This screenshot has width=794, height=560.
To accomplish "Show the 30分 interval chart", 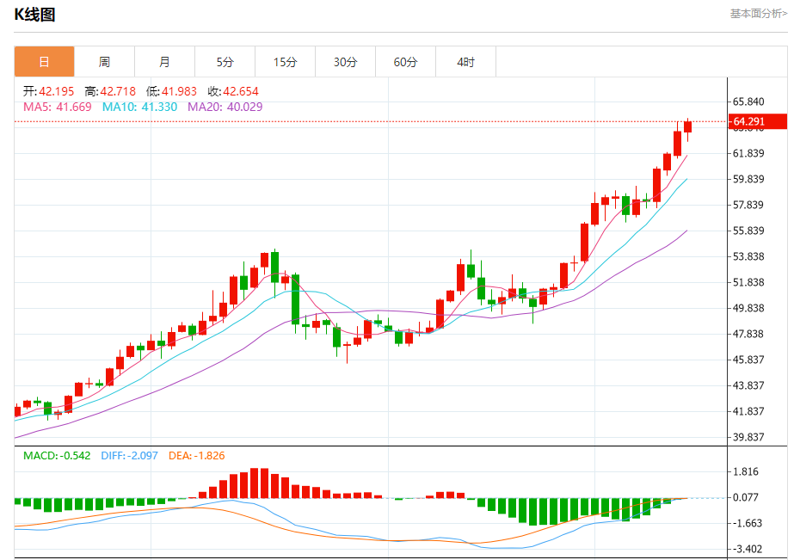I will 345,62.
